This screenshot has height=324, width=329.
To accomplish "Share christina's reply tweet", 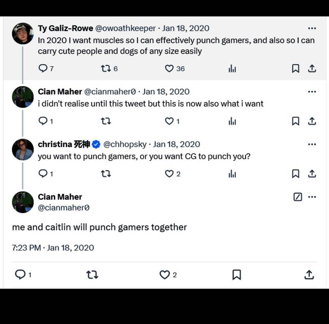I will pos(312,174).
